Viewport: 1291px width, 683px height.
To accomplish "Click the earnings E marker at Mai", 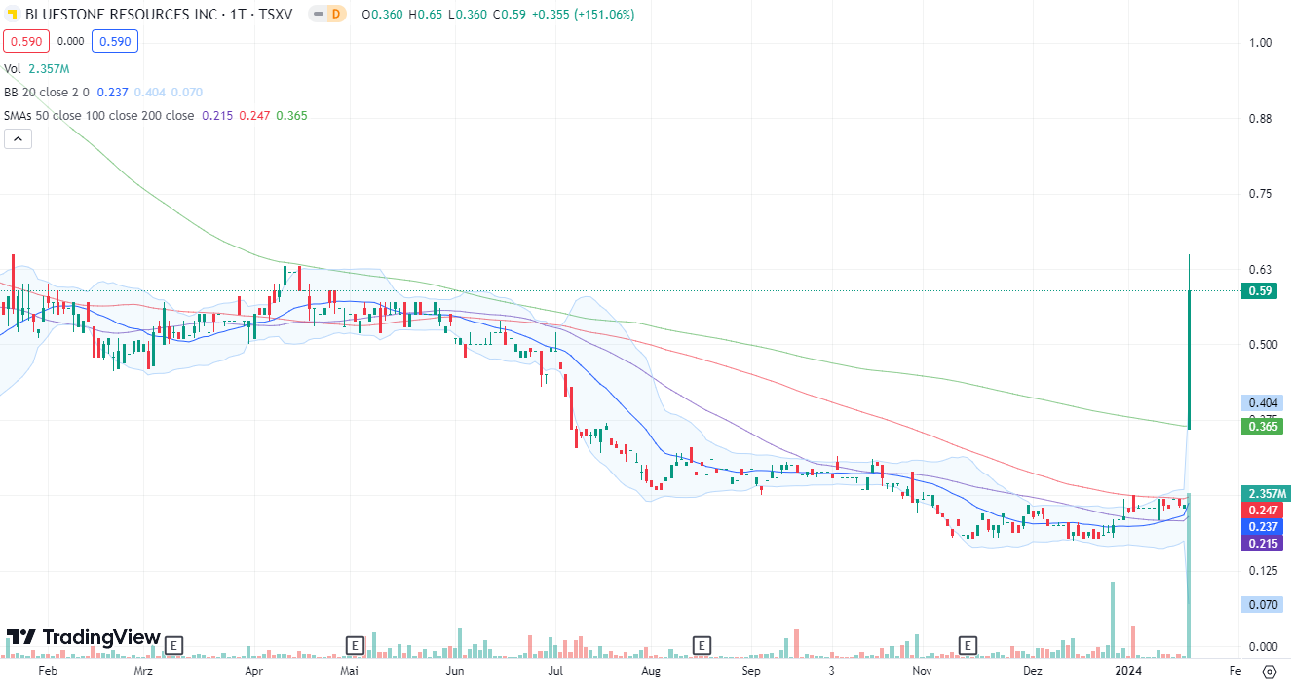I will click(x=356, y=645).
